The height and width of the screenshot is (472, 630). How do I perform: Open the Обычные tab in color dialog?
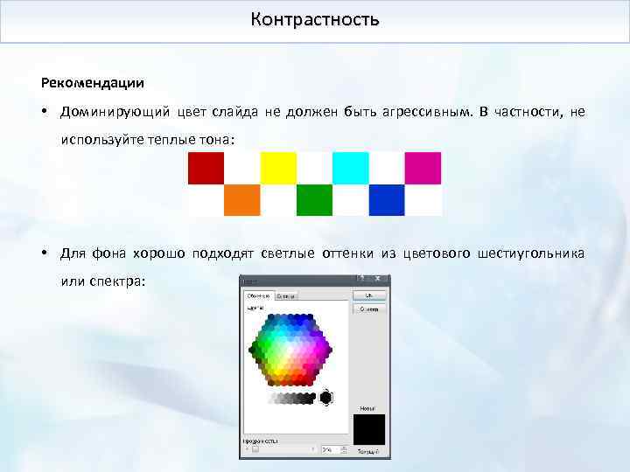[258, 295]
